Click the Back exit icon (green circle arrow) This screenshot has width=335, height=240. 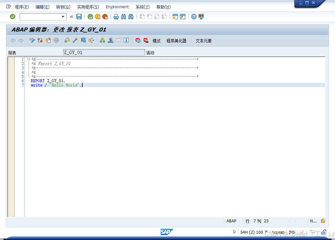tap(91, 16)
